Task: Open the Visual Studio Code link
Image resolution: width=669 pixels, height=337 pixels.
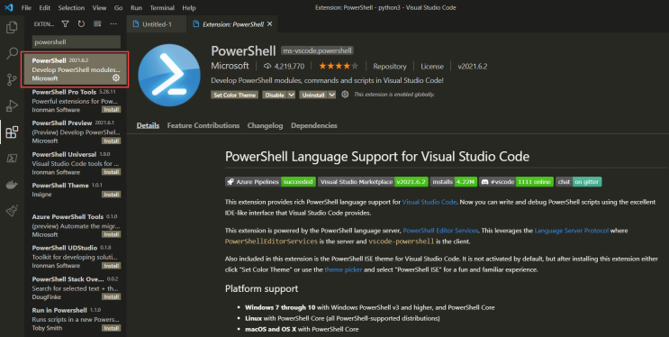Action: (429, 202)
